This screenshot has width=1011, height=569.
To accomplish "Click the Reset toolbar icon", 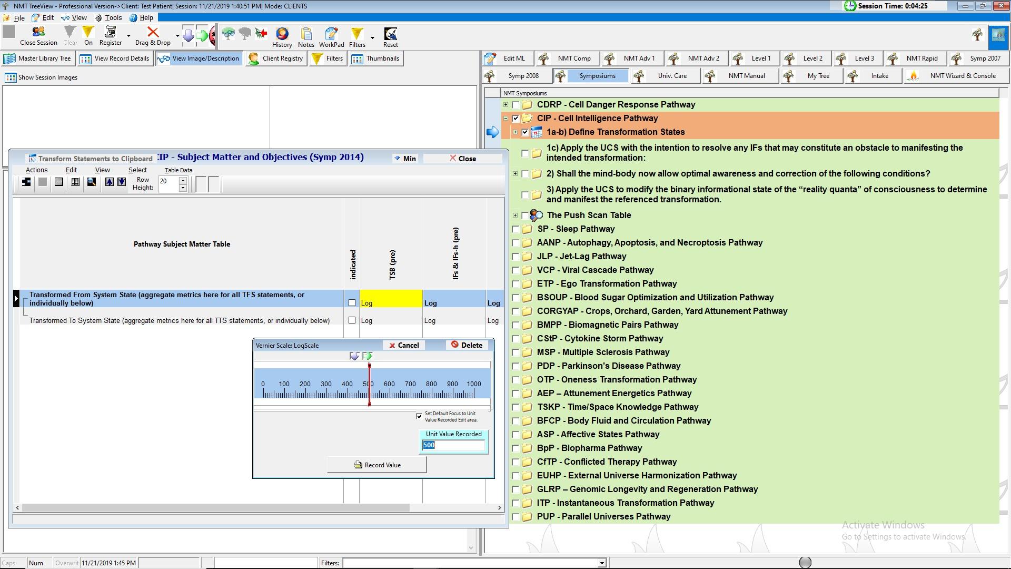I will coord(390,36).
